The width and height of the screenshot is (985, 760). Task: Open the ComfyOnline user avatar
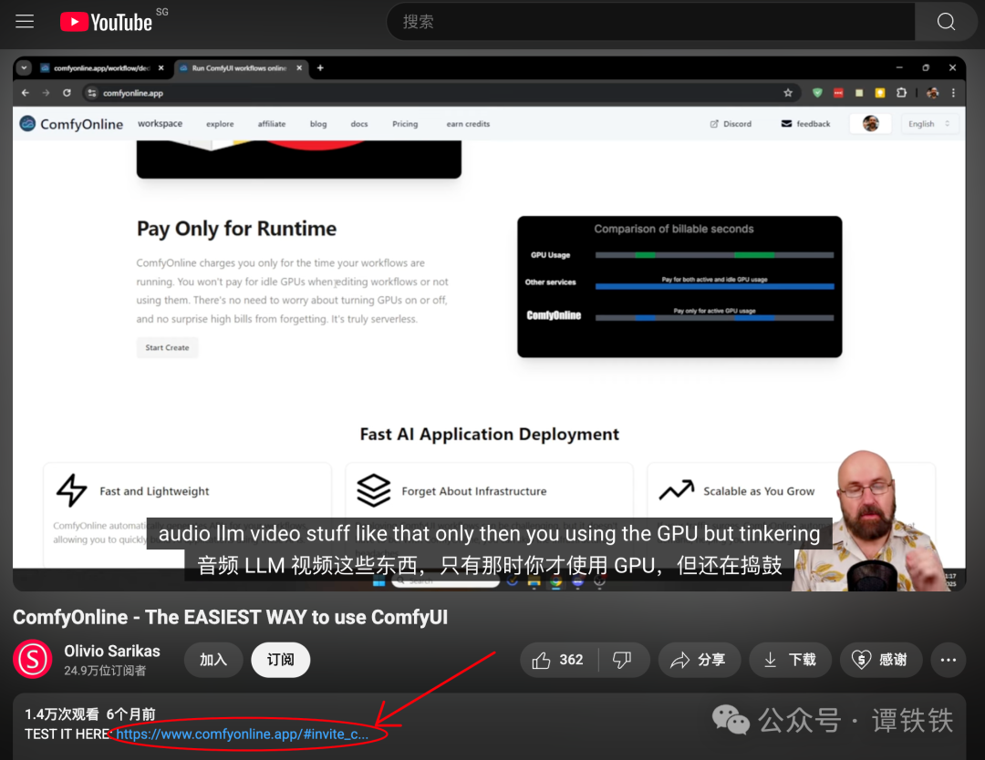pos(870,124)
